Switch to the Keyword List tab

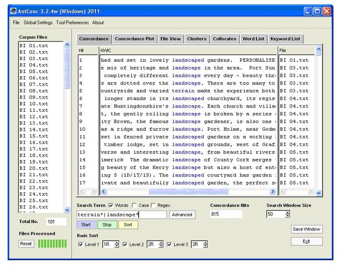coord(285,39)
